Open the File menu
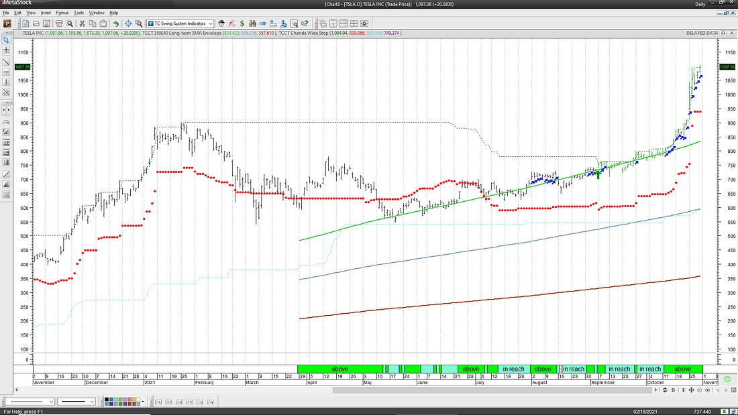Viewport: 738px width, 415px height. 5,13
